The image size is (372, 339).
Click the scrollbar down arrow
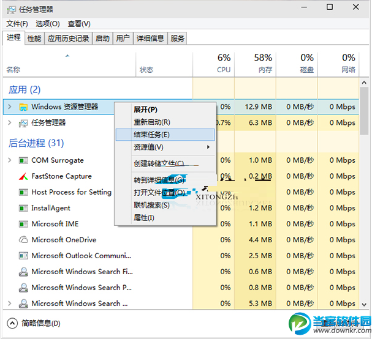click(x=364, y=304)
